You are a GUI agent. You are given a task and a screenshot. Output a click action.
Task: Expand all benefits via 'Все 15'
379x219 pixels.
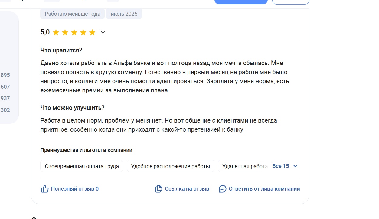281,166
